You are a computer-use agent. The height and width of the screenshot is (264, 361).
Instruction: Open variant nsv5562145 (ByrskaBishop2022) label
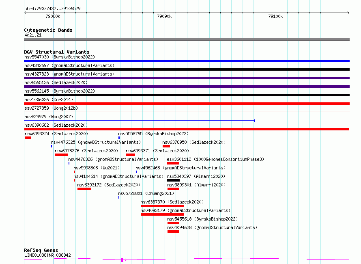60,91
